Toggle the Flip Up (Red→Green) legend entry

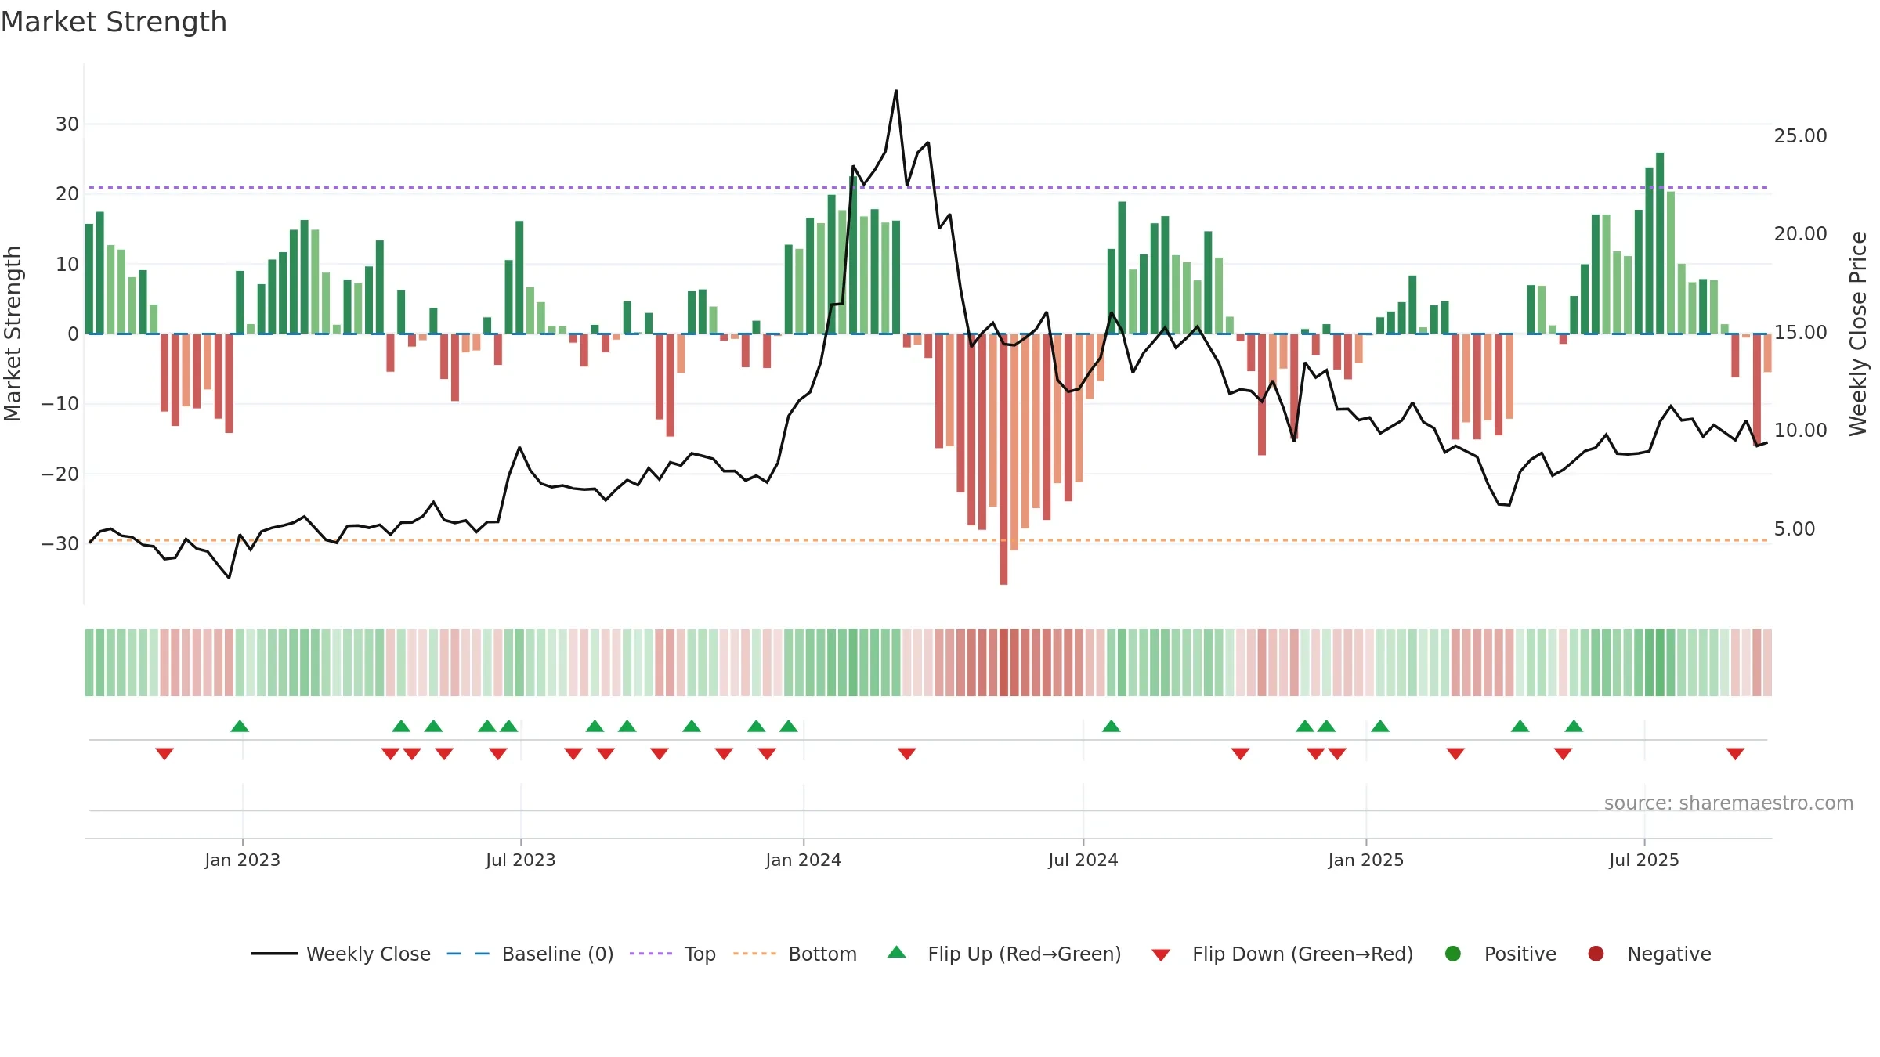[x=1004, y=954]
